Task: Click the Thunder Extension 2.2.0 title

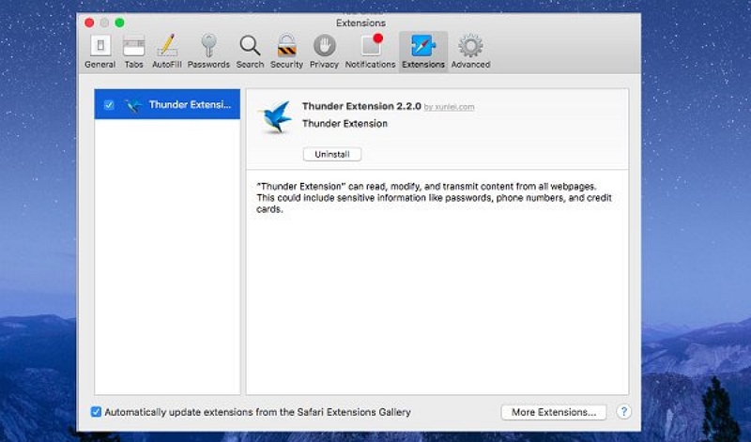Action: (361, 106)
